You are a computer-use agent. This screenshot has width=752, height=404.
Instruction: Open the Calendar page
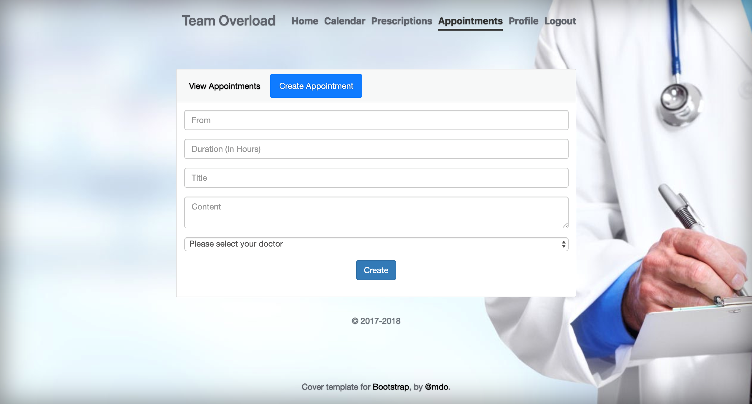pyautogui.click(x=344, y=21)
